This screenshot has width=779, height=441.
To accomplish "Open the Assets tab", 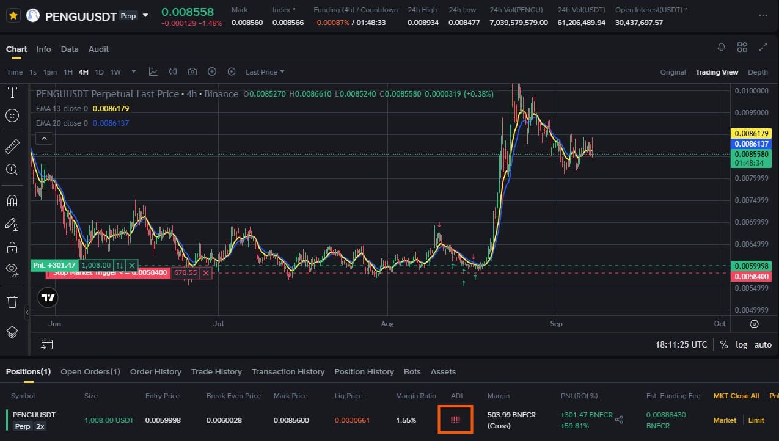I will [x=443, y=371].
